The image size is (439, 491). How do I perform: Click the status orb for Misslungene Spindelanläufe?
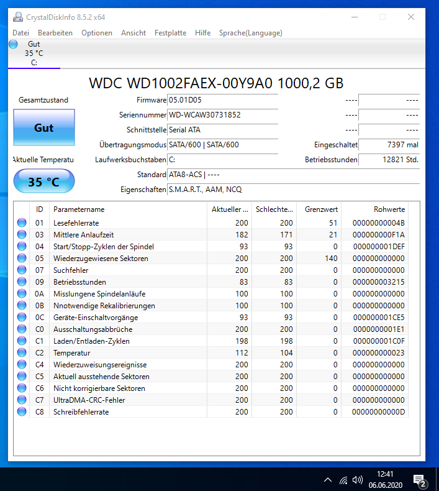(x=22, y=294)
